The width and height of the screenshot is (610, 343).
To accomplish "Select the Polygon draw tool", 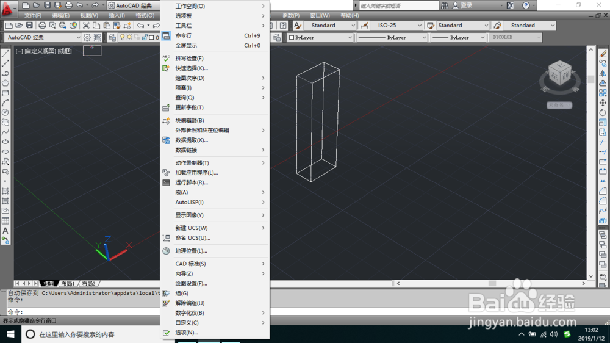I will pos(5,83).
